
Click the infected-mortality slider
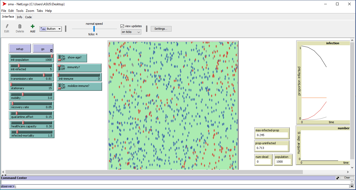click(x=32, y=134)
